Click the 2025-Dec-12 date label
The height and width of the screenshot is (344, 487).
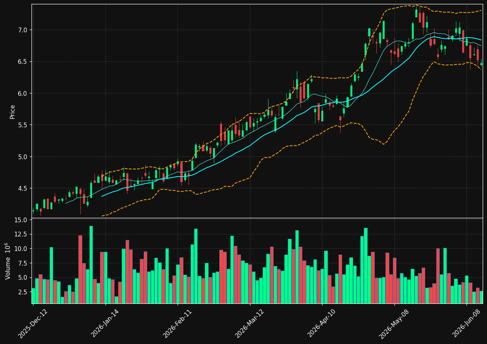(x=32, y=324)
